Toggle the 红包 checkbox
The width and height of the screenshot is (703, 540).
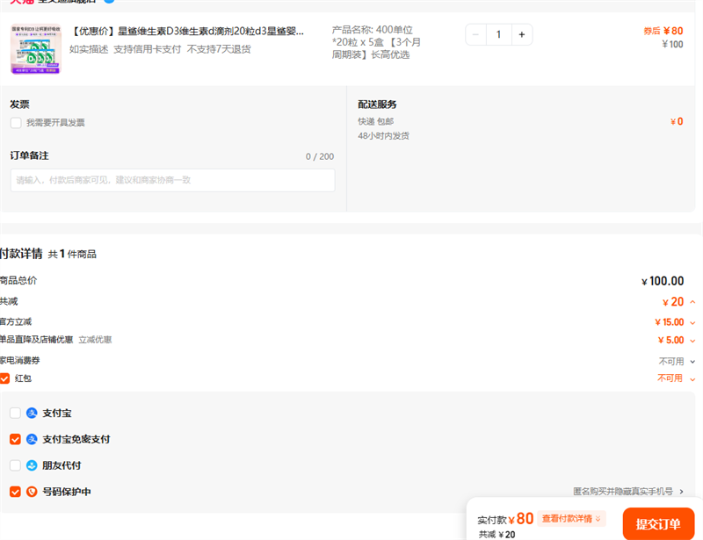click(x=5, y=378)
